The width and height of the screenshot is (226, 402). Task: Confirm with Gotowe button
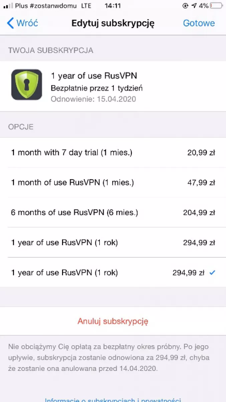pos(199,23)
